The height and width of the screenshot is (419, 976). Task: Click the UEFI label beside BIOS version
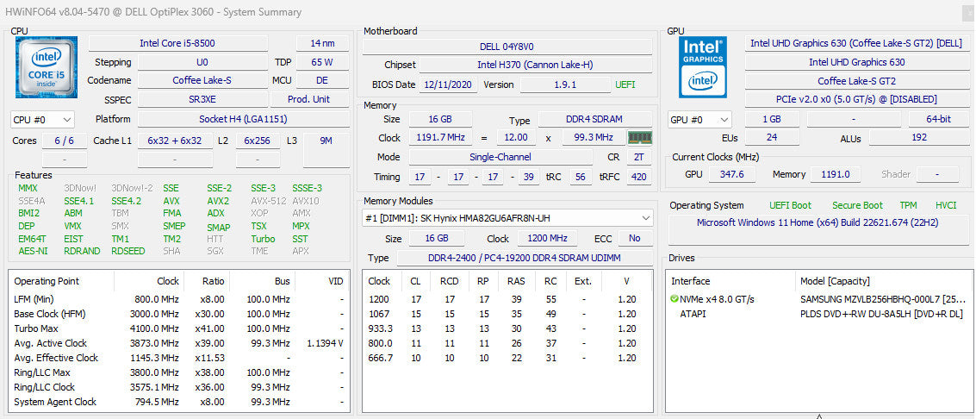pos(625,84)
